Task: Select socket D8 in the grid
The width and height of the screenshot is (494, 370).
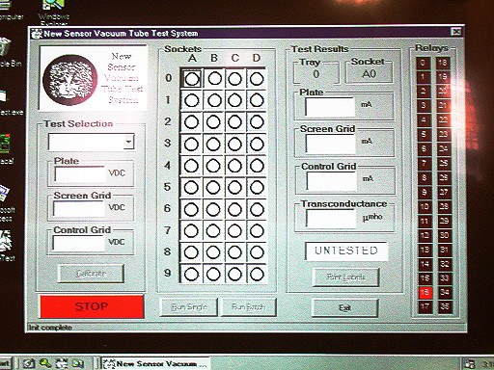Action: pos(257,252)
